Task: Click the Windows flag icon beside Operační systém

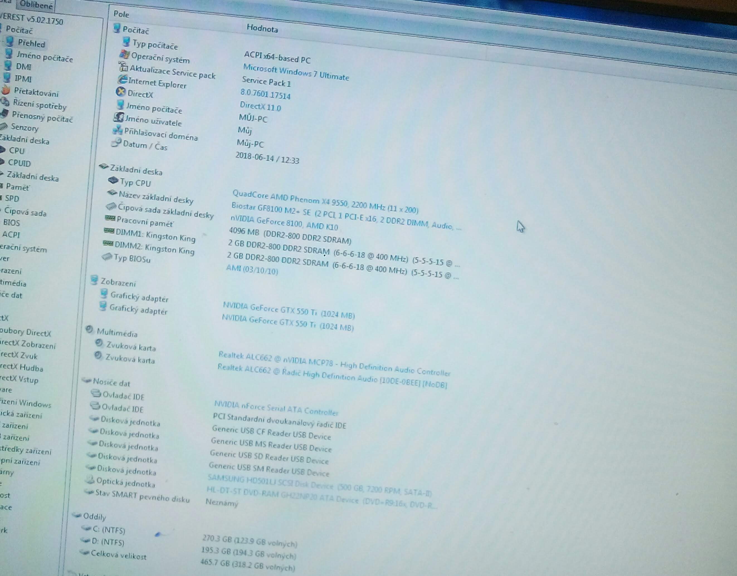Action: point(125,54)
